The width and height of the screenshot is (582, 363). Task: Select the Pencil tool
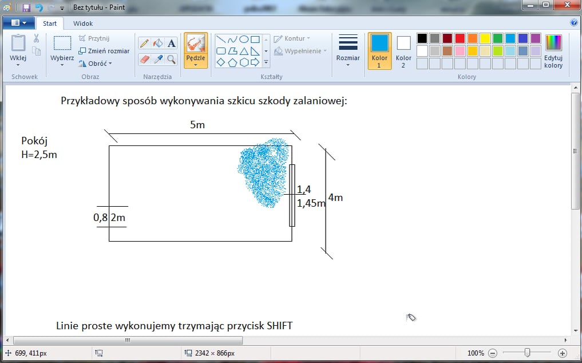tap(144, 43)
